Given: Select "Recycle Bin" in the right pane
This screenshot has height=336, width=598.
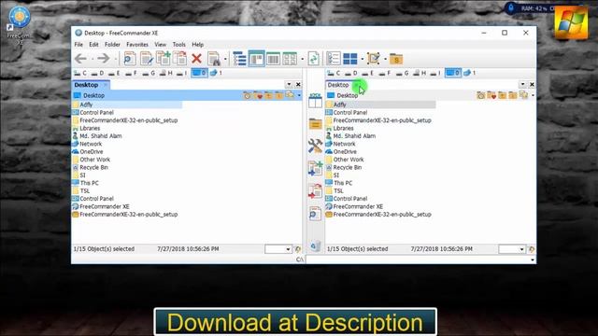Looking at the screenshot, I should (x=347, y=167).
